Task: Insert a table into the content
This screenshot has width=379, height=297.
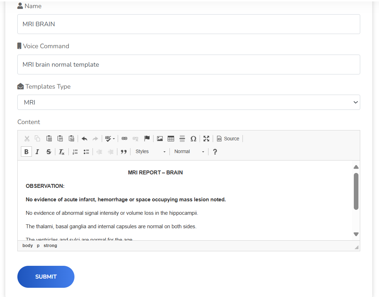Action: pyautogui.click(x=171, y=139)
